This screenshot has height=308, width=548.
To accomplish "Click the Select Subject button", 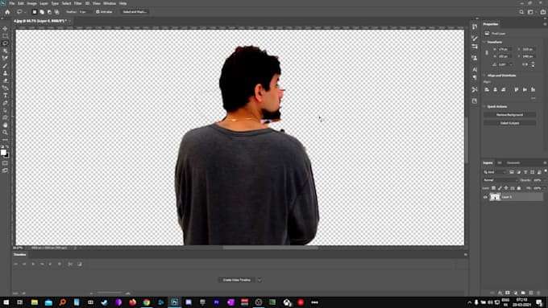I will pos(509,123).
